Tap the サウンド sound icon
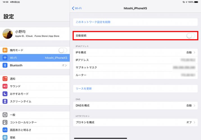 click(5, 86)
